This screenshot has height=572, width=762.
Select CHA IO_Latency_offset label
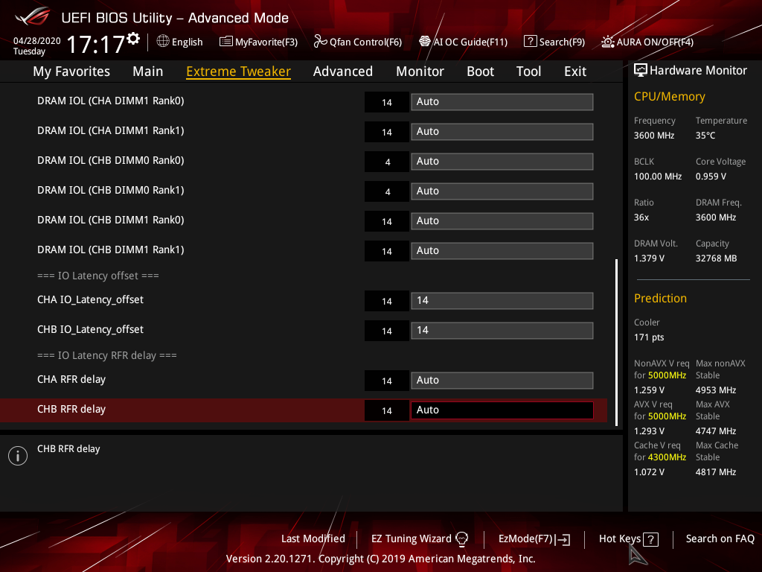(x=90, y=299)
